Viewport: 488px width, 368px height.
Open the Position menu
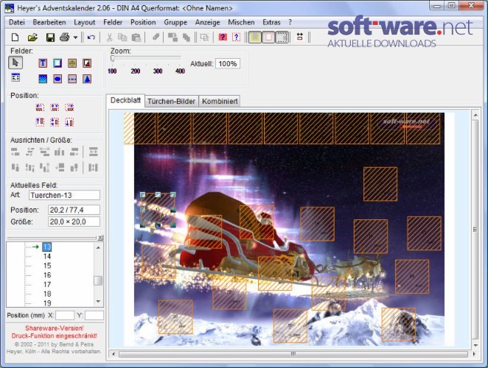tap(143, 22)
